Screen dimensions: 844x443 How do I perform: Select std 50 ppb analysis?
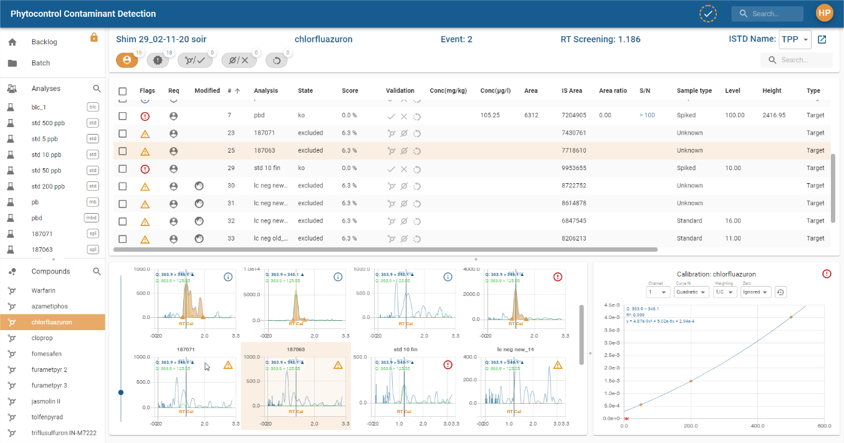46,170
